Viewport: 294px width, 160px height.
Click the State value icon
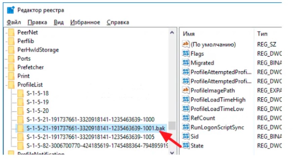coord(186,146)
